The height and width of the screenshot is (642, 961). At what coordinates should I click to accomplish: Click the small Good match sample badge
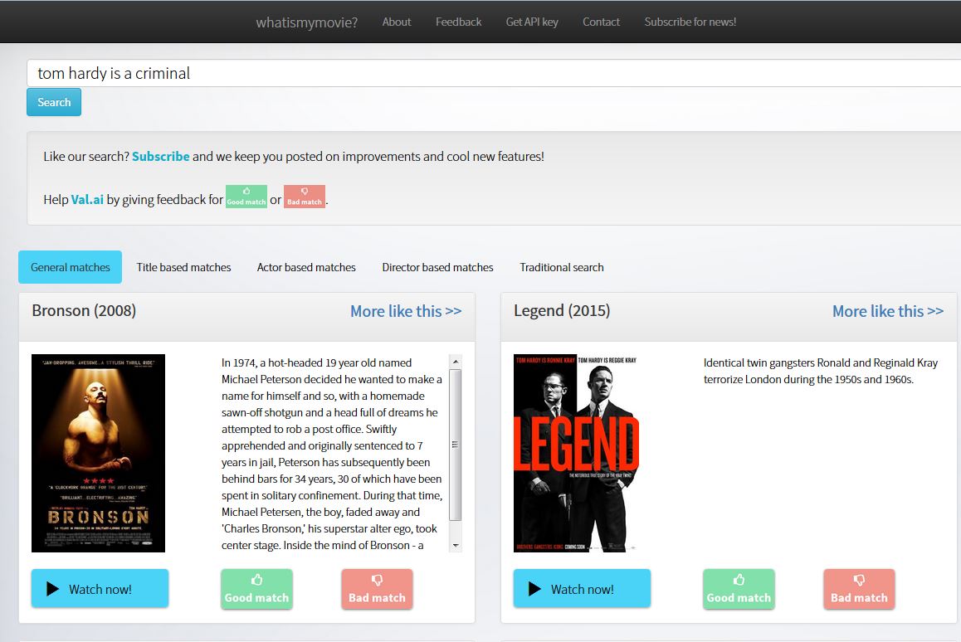(x=246, y=197)
